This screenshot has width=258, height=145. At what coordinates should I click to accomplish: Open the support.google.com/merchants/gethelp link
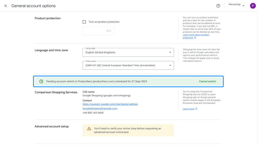click(110, 104)
